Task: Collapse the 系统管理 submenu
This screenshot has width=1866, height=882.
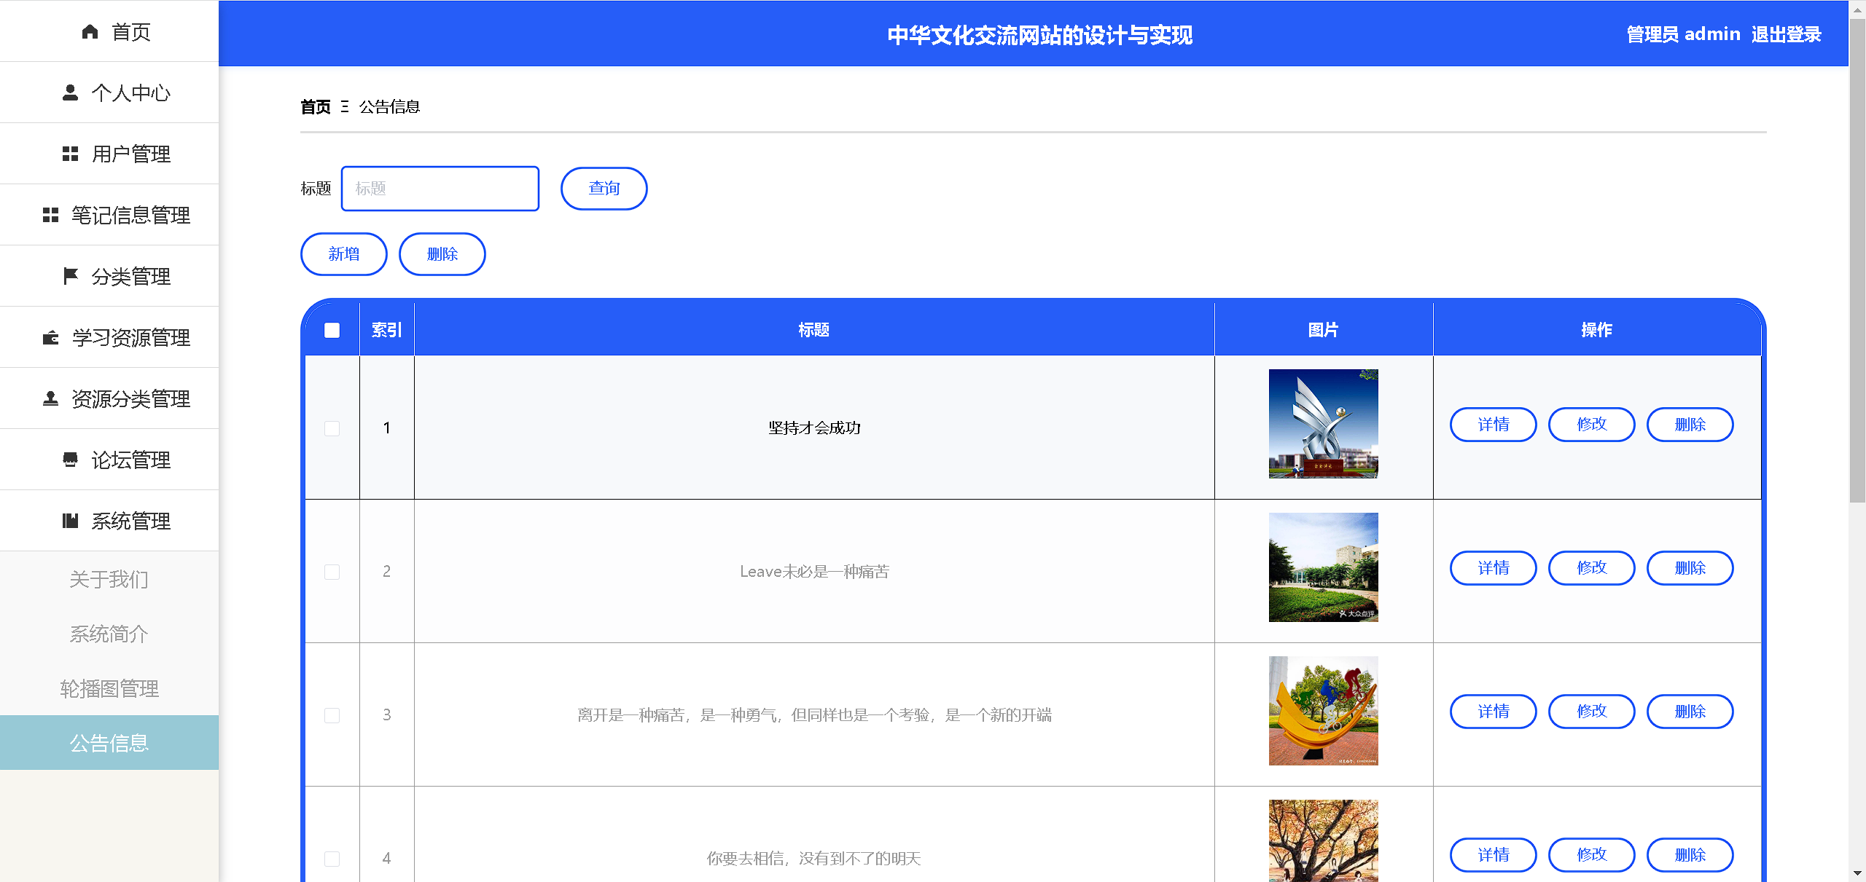Action: tap(130, 521)
